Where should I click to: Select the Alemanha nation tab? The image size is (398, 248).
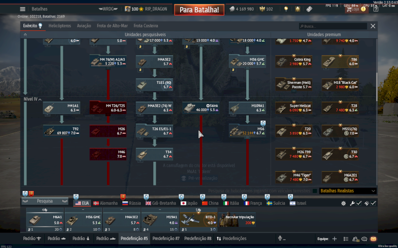tap(105, 203)
